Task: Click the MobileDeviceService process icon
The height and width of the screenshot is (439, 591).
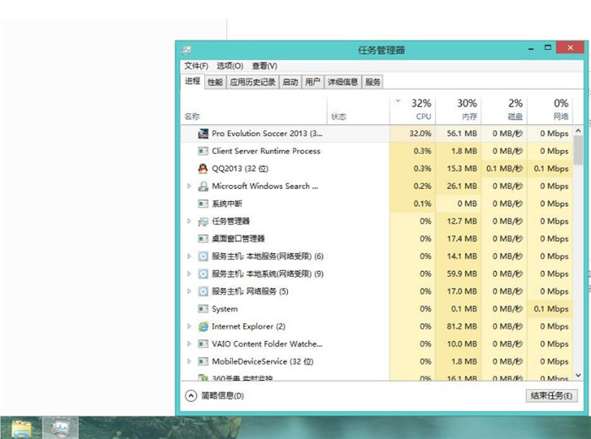Action: pyautogui.click(x=203, y=361)
